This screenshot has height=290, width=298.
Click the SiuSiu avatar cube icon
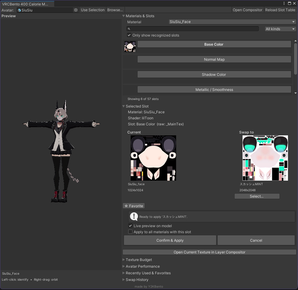click(x=19, y=10)
